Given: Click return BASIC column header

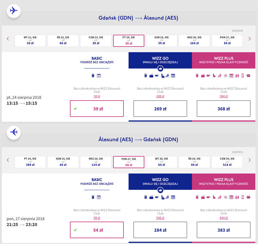Looking at the screenshot, I should tap(97, 182).
